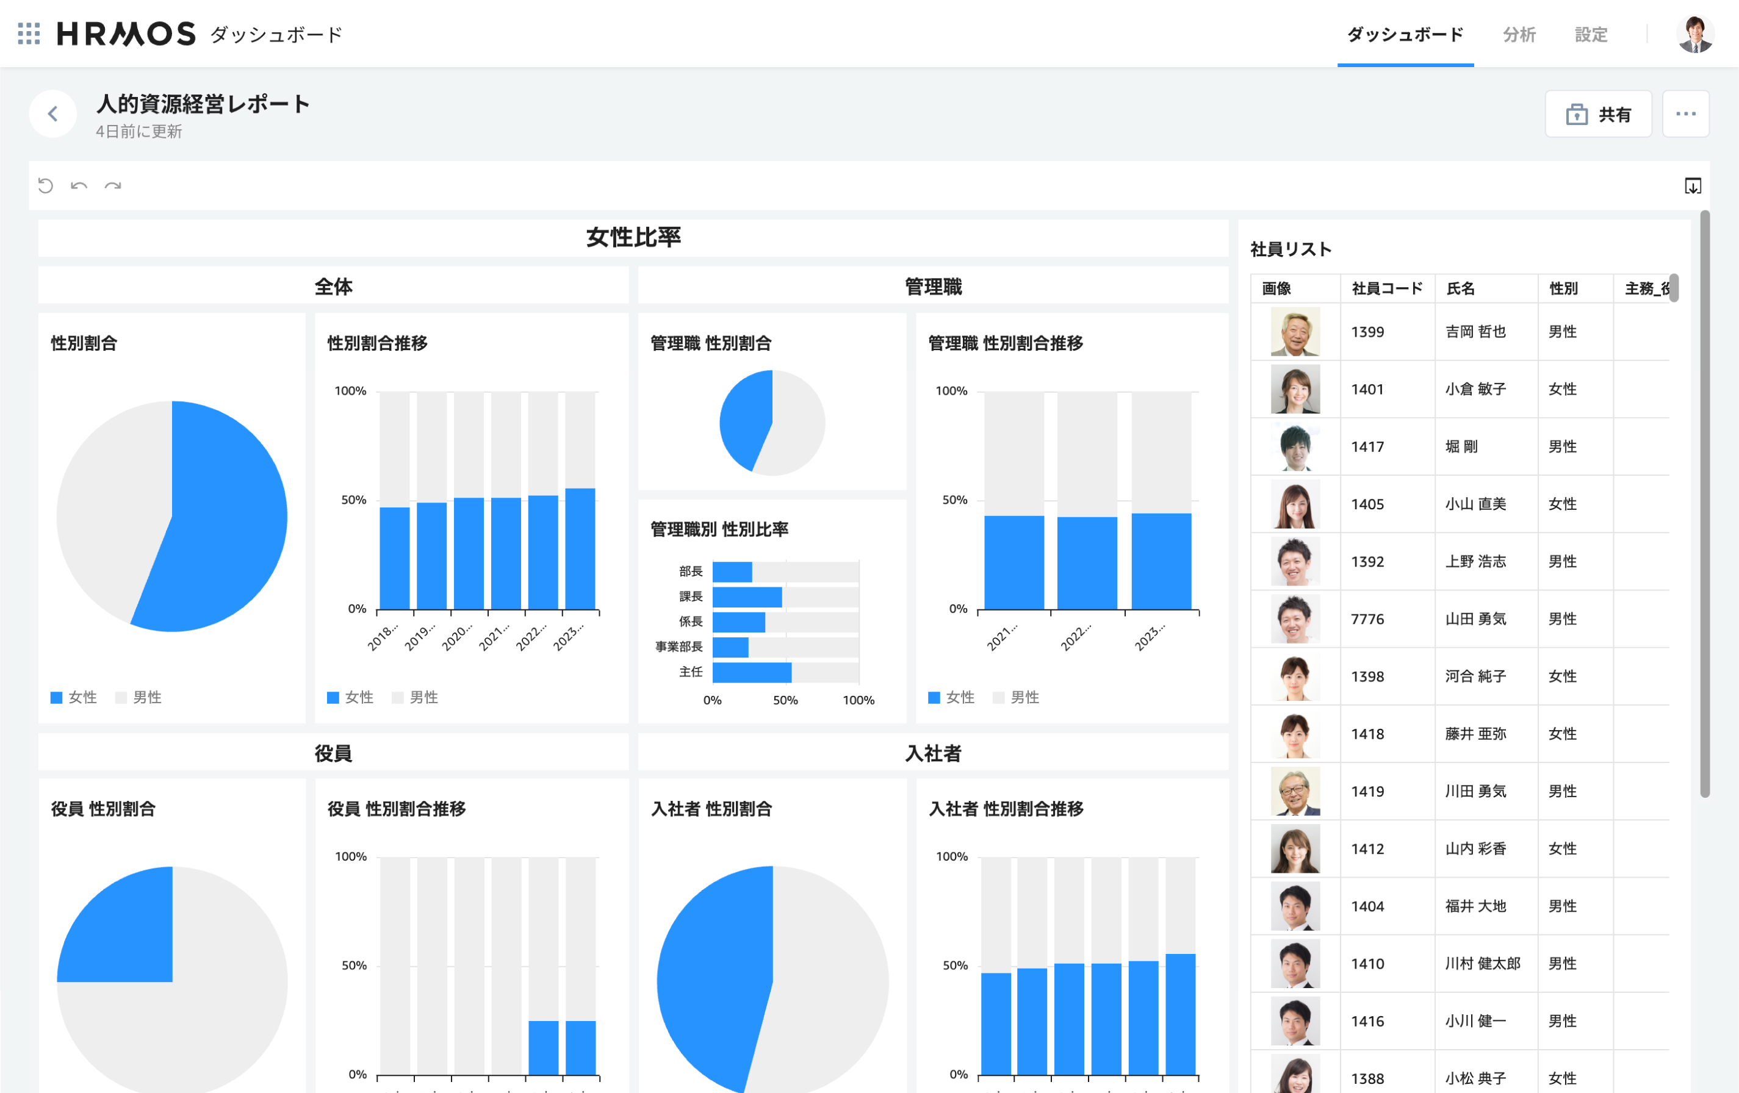Sort by 氏名 column header
1739x1093 pixels.
pos(1460,288)
